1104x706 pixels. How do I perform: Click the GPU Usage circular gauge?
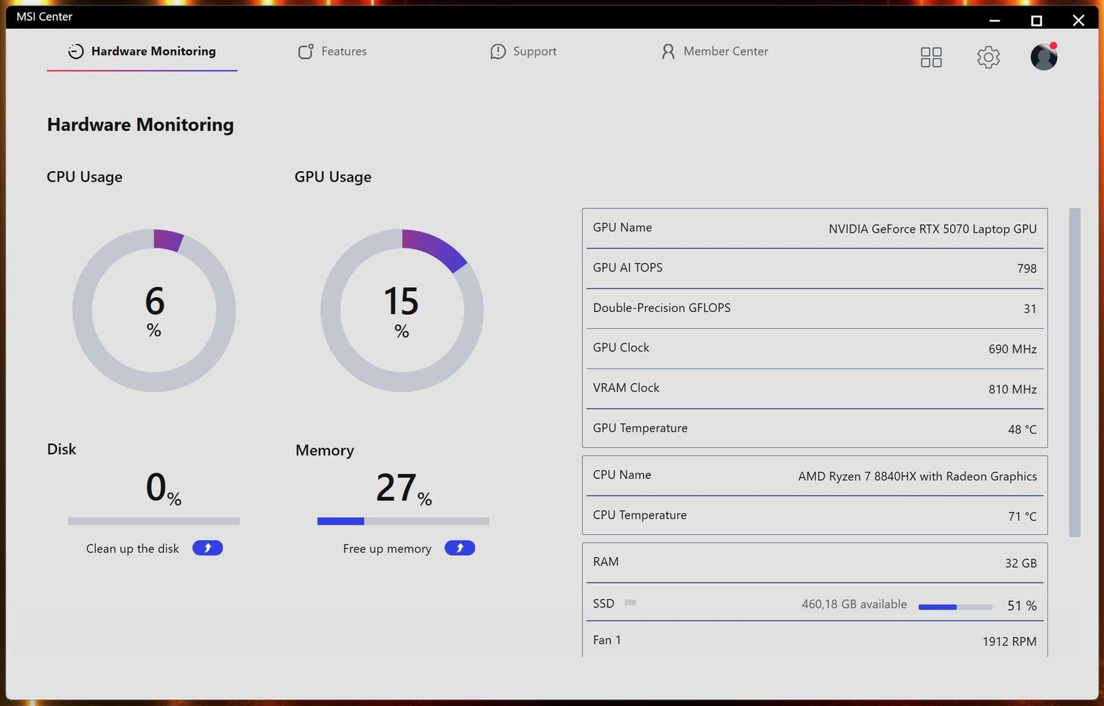coord(402,311)
